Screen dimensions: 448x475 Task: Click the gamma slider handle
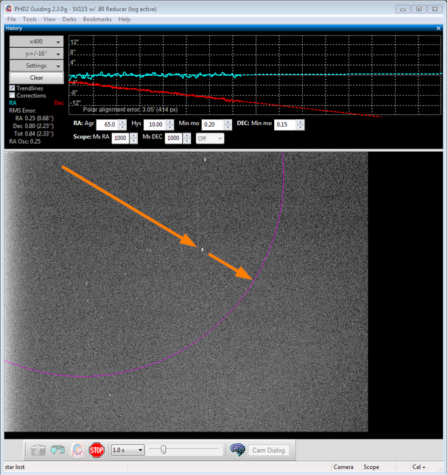164,449
